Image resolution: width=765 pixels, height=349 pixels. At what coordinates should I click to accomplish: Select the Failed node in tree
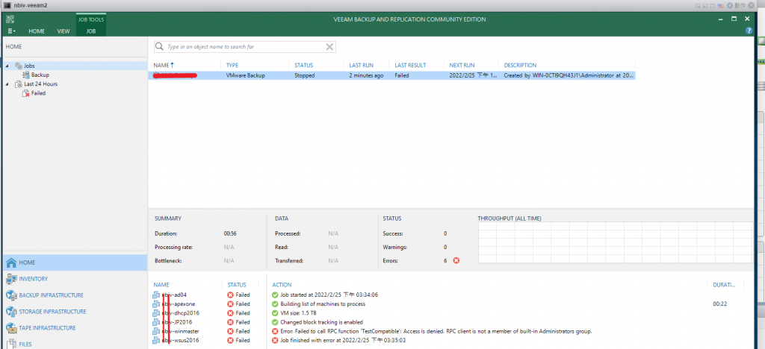tap(39, 93)
